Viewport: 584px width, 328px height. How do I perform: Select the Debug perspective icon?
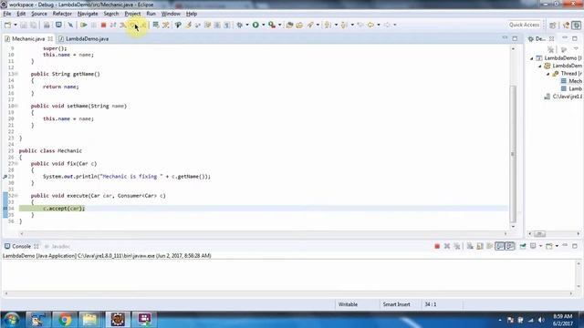tap(576, 25)
